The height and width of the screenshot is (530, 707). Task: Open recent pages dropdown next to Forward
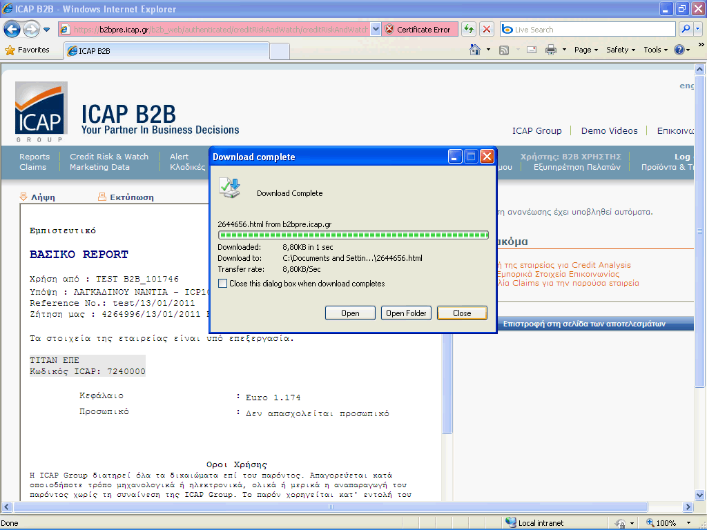[46, 30]
